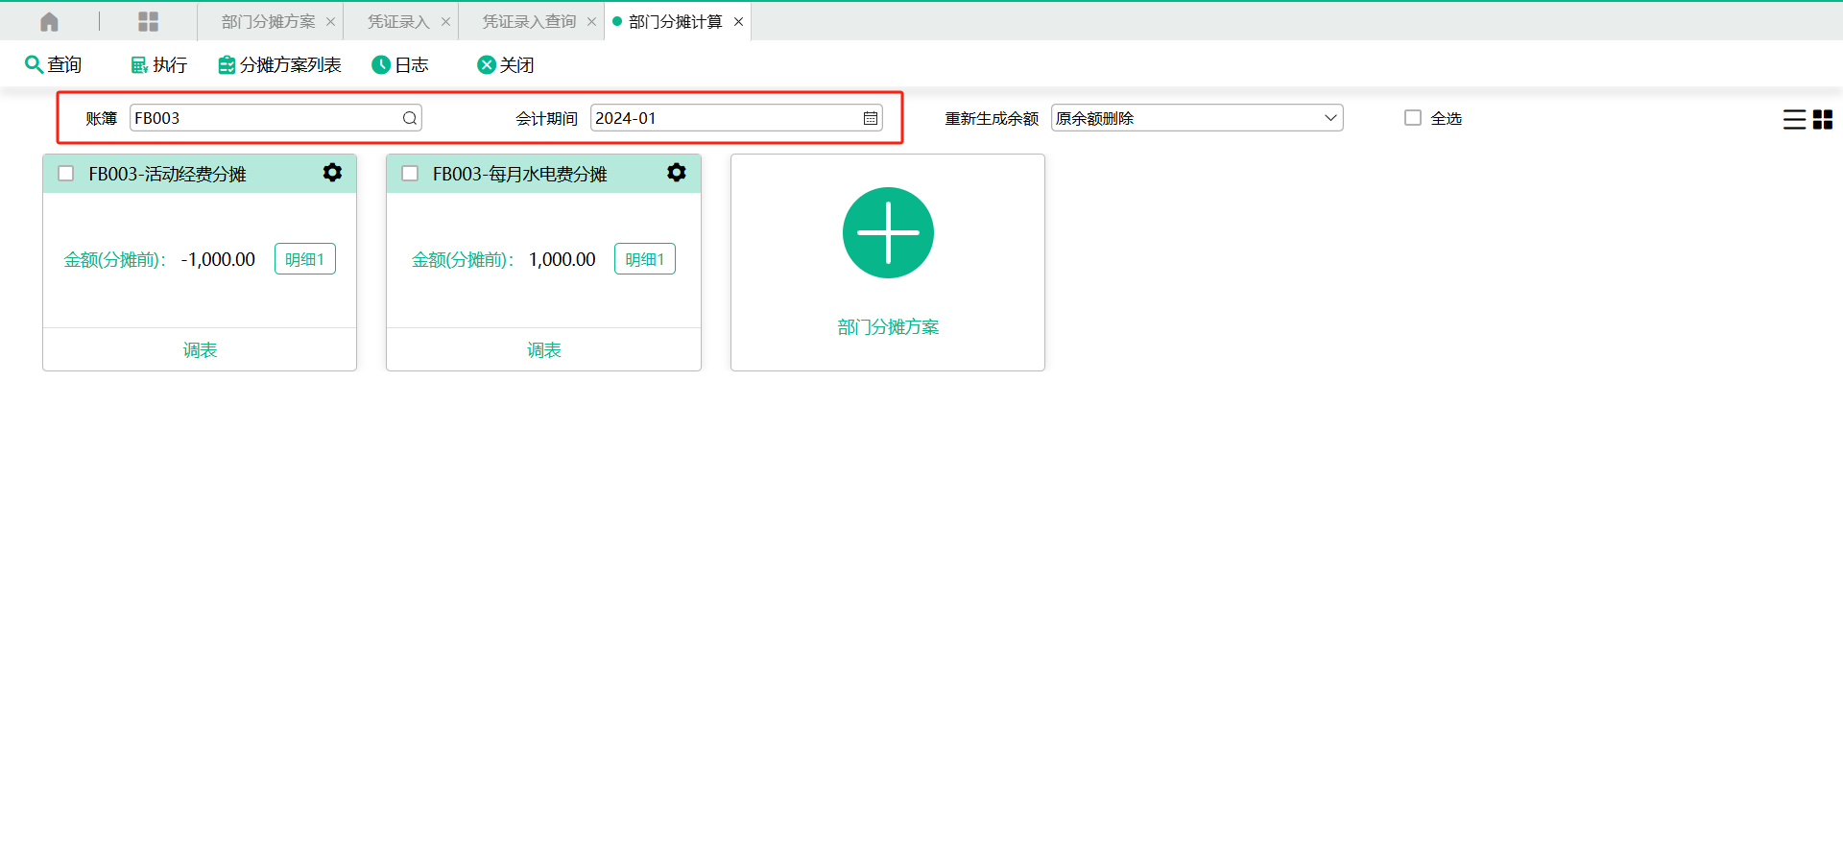Image resolution: width=1843 pixels, height=859 pixels.
Task: Switch to the 凭证录入 tab
Action: [x=398, y=21]
